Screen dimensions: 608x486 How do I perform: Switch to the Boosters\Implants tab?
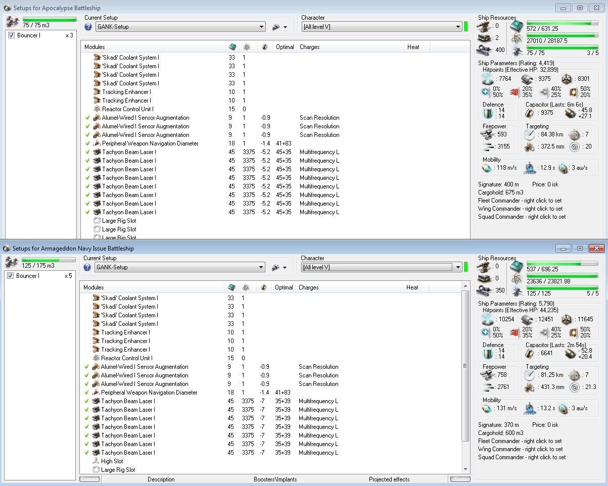(x=275, y=479)
